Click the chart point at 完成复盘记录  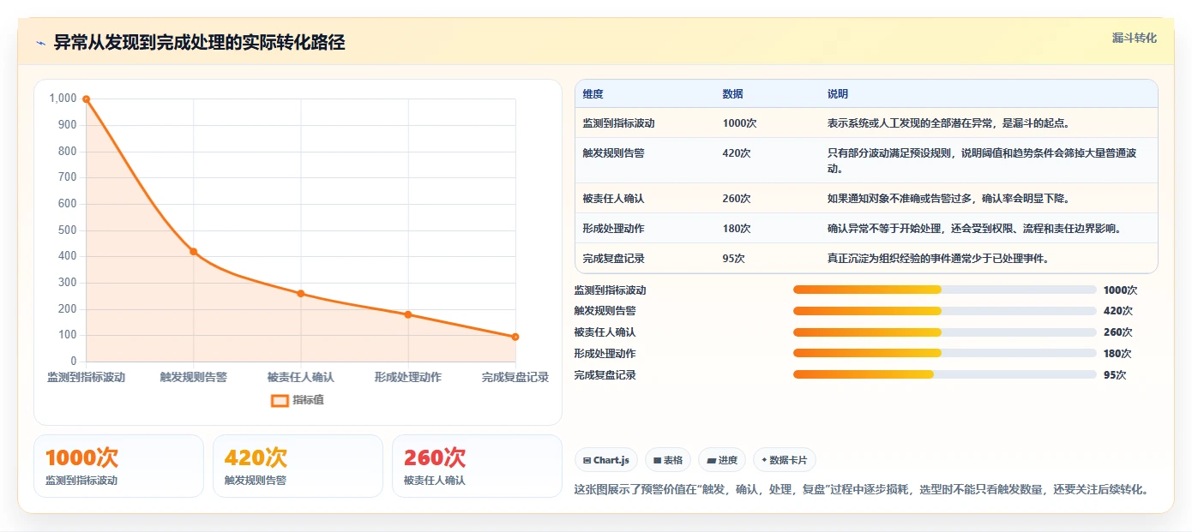pyautogui.click(x=515, y=337)
